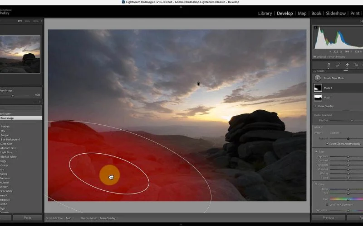Toggle the Show Overlay checkbox

(316, 106)
